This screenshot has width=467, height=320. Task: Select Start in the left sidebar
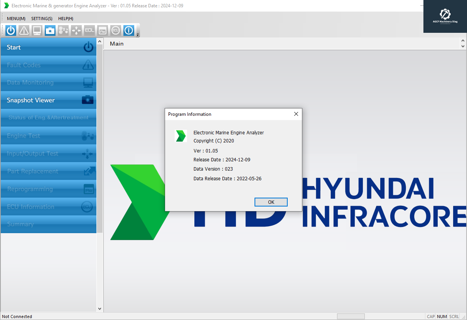pos(49,47)
